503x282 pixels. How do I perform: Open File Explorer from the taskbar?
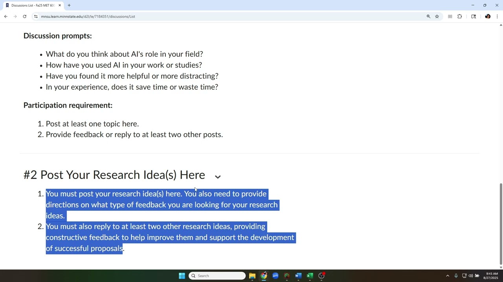[x=252, y=276]
